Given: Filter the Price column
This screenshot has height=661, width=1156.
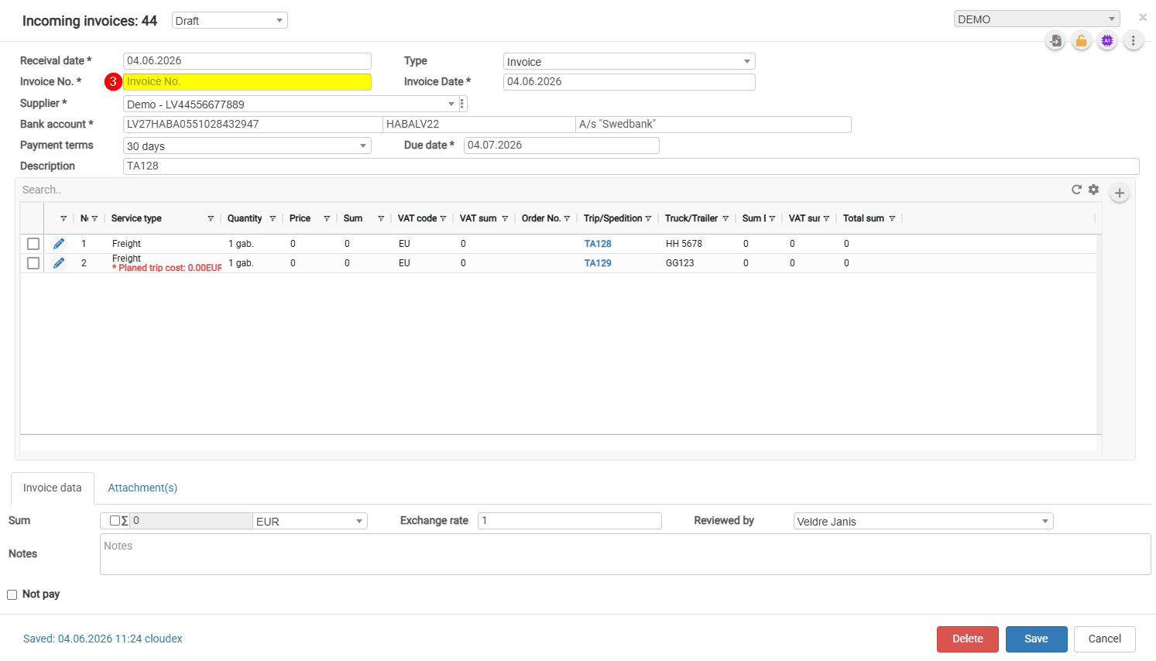Looking at the screenshot, I should (327, 218).
